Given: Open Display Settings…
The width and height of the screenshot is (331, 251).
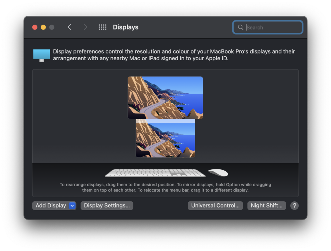Looking at the screenshot, I should (x=107, y=206).
